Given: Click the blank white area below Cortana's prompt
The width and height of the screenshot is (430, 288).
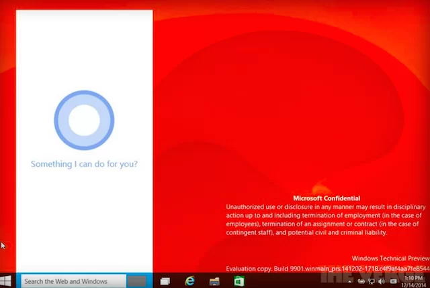Looking at the screenshot, I should [85, 221].
